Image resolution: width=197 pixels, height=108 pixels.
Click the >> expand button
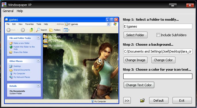tap(127, 101)
